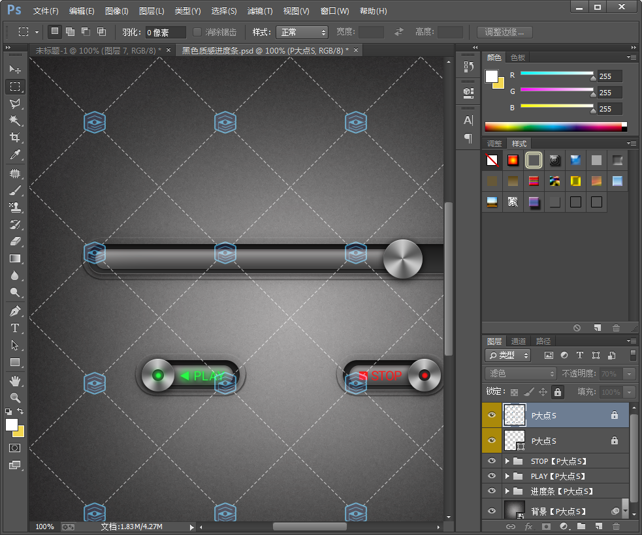Screen dimensions: 642x535
Task: Enable the 消除锯齿 checkbox
Action: [197, 32]
